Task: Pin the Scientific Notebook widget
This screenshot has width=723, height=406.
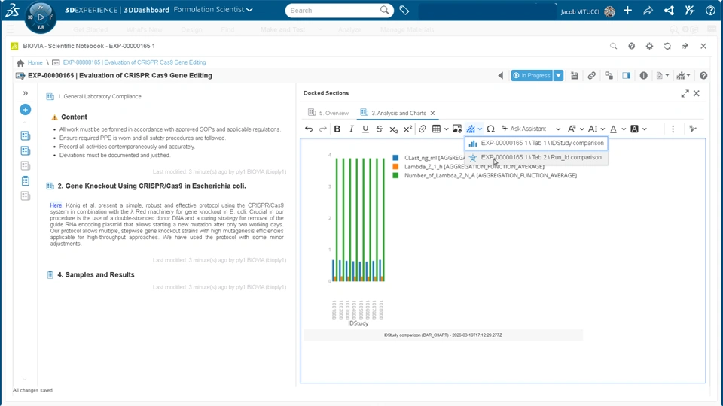Action: coord(685,46)
